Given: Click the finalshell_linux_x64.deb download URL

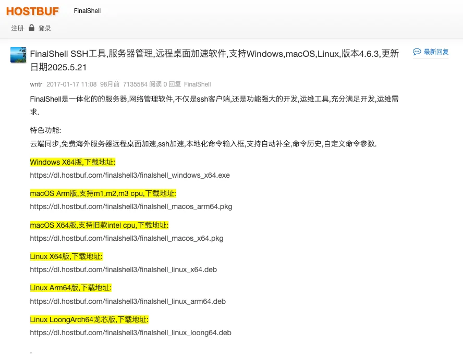Looking at the screenshot, I should pyautogui.click(x=124, y=269).
